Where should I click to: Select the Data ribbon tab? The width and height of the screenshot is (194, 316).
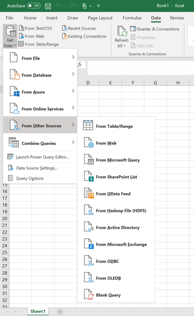(x=156, y=18)
